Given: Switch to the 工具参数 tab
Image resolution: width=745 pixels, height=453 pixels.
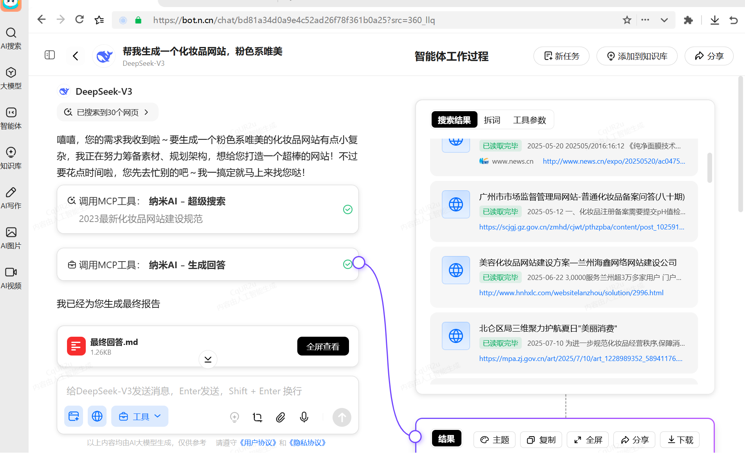Looking at the screenshot, I should 530,120.
